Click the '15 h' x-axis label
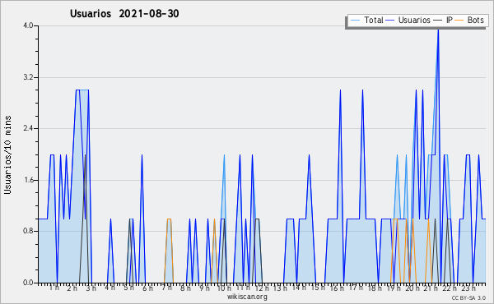This screenshot has height=304, width=494. click(318, 288)
